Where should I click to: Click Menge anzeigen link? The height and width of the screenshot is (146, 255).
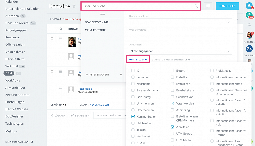(99, 105)
